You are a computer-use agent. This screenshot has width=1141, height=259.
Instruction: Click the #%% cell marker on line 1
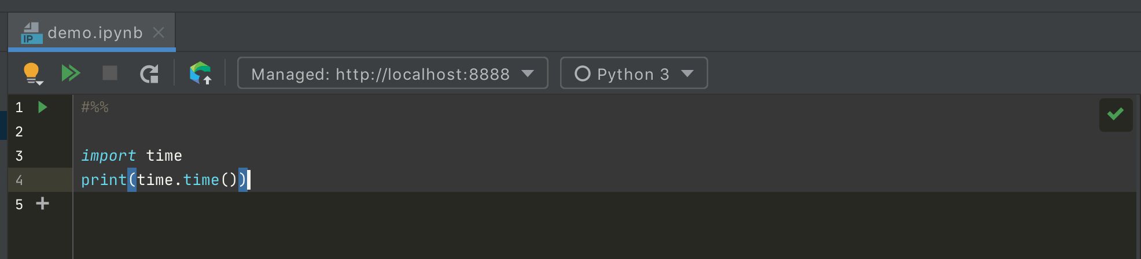point(95,107)
